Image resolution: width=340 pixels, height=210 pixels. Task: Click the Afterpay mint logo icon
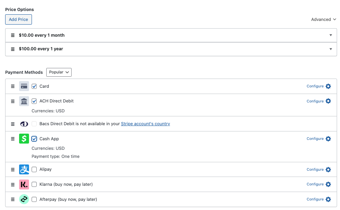(x=24, y=199)
